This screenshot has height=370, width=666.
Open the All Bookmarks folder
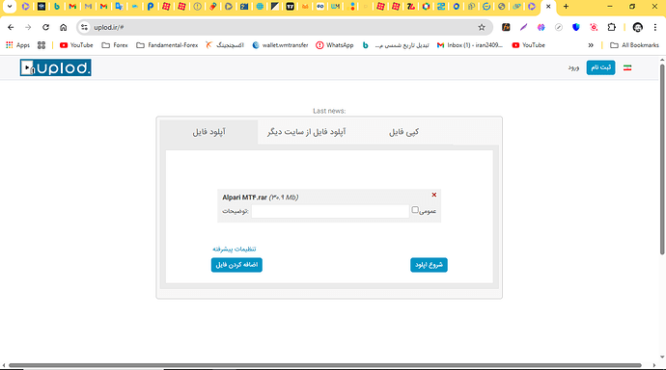(x=634, y=45)
